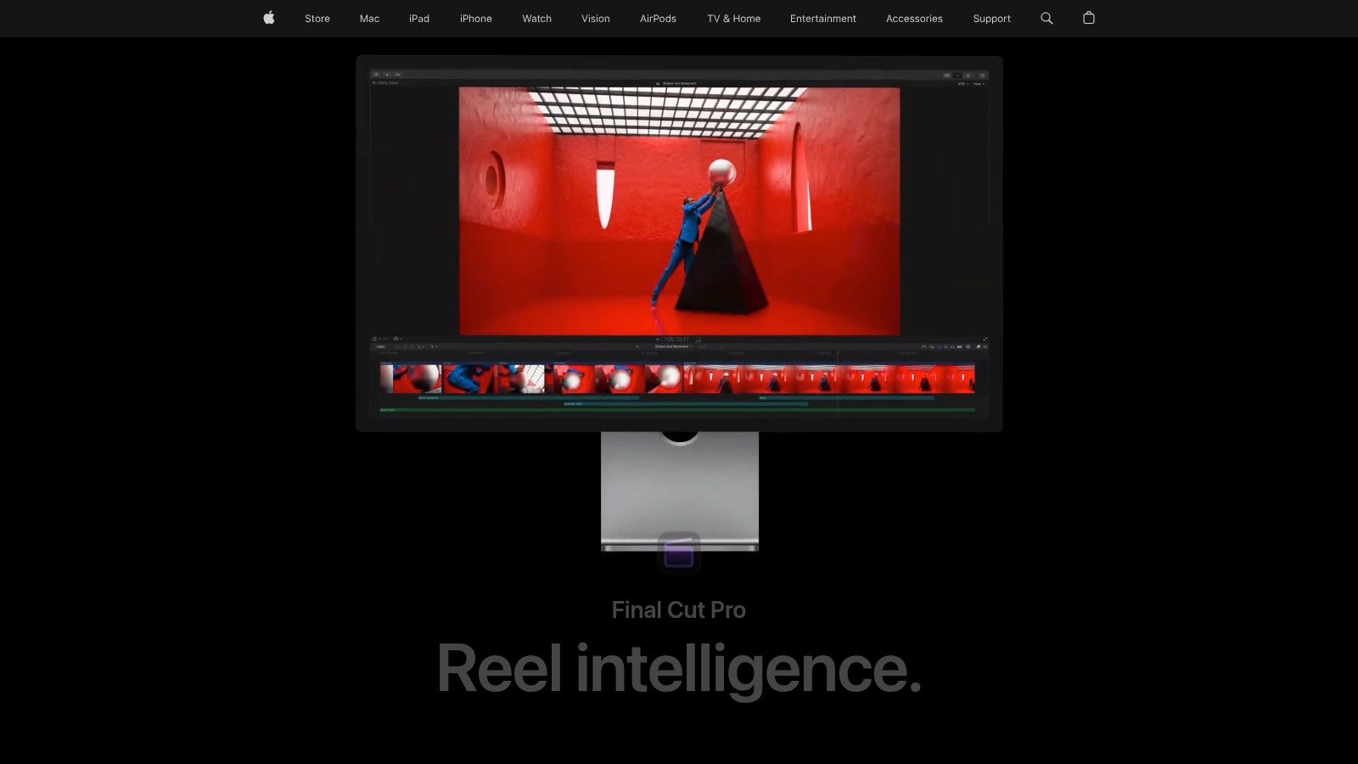The height and width of the screenshot is (764, 1358).
Task: Open the 47% zoom dropdown in the viewer
Action: coord(962,83)
